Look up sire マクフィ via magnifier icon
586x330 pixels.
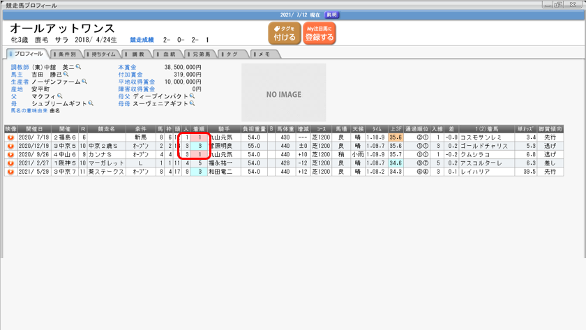coord(66,96)
